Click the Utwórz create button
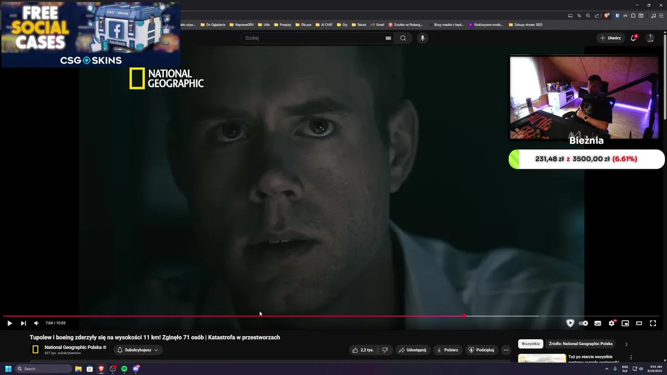 tap(610, 38)
